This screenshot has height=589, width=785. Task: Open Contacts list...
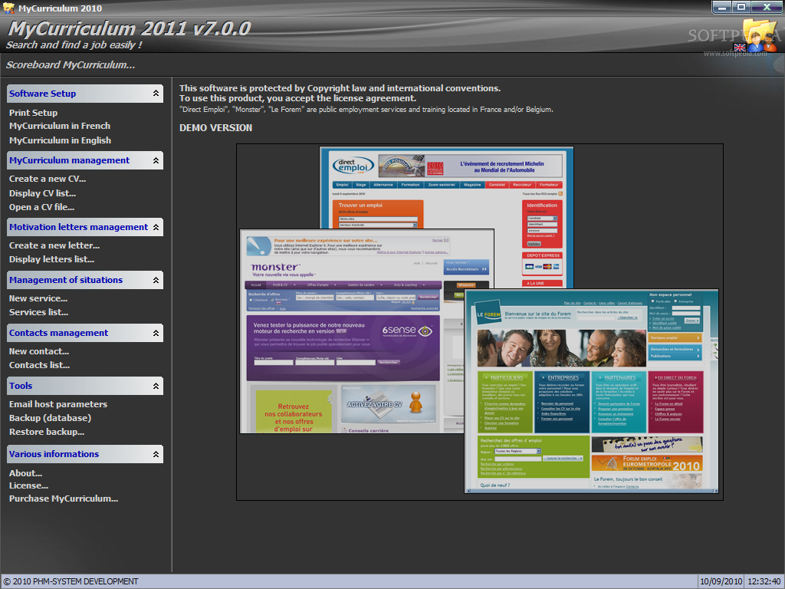click(39, 365)
